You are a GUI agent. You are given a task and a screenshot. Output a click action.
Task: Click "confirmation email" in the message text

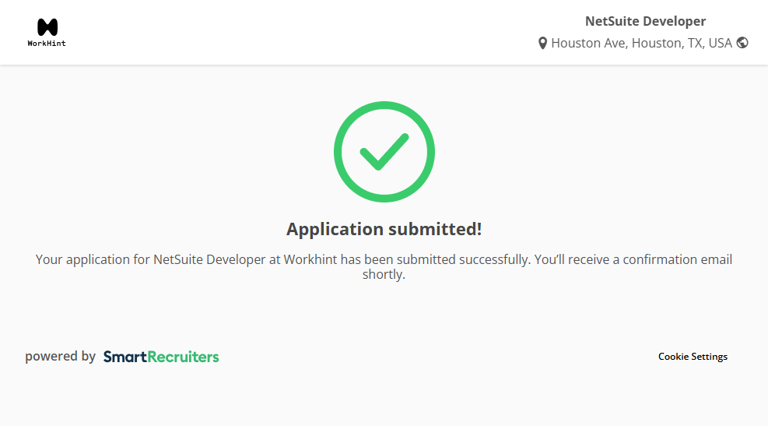coord(677,259)
